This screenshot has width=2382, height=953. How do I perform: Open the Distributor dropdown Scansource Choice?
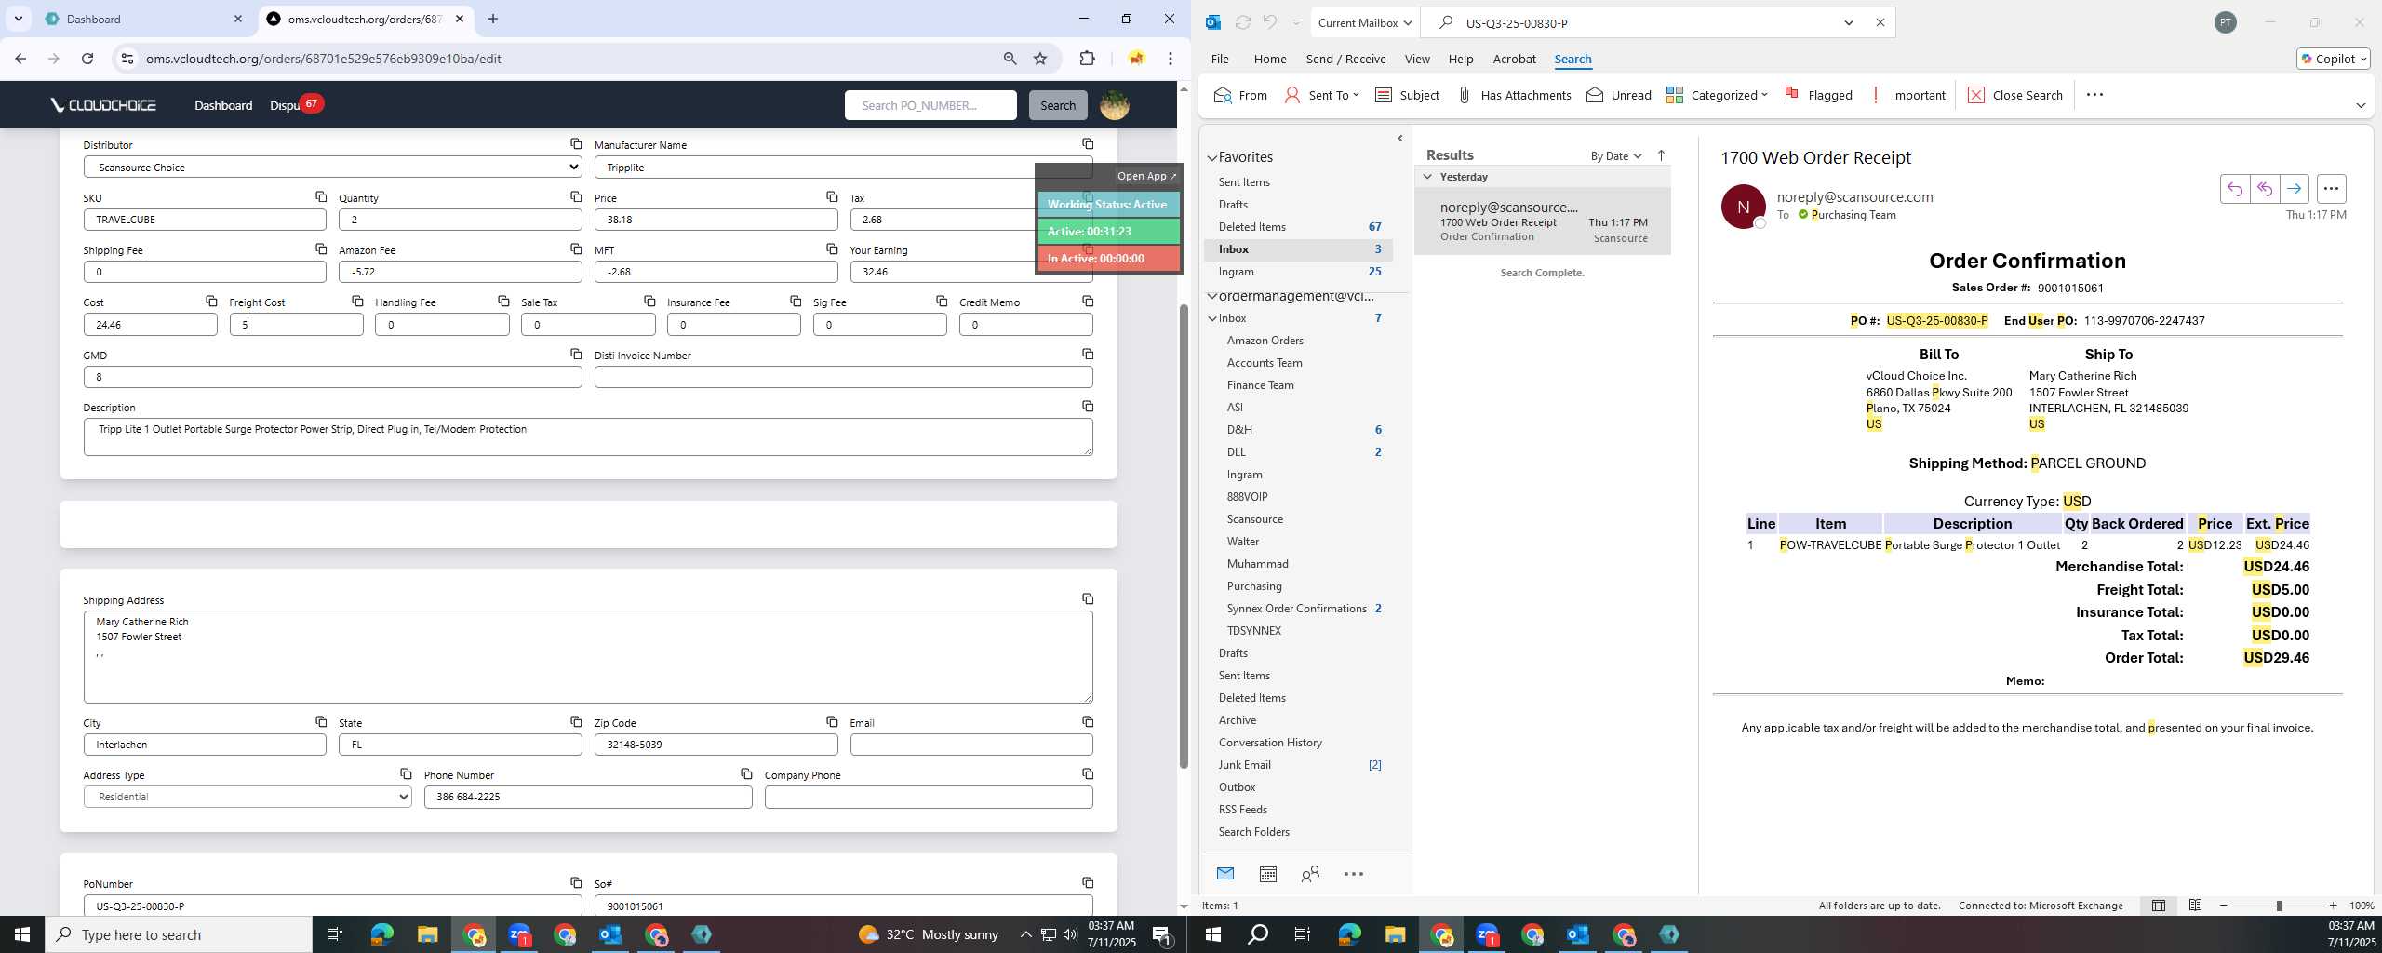click(x=332, y=167)
